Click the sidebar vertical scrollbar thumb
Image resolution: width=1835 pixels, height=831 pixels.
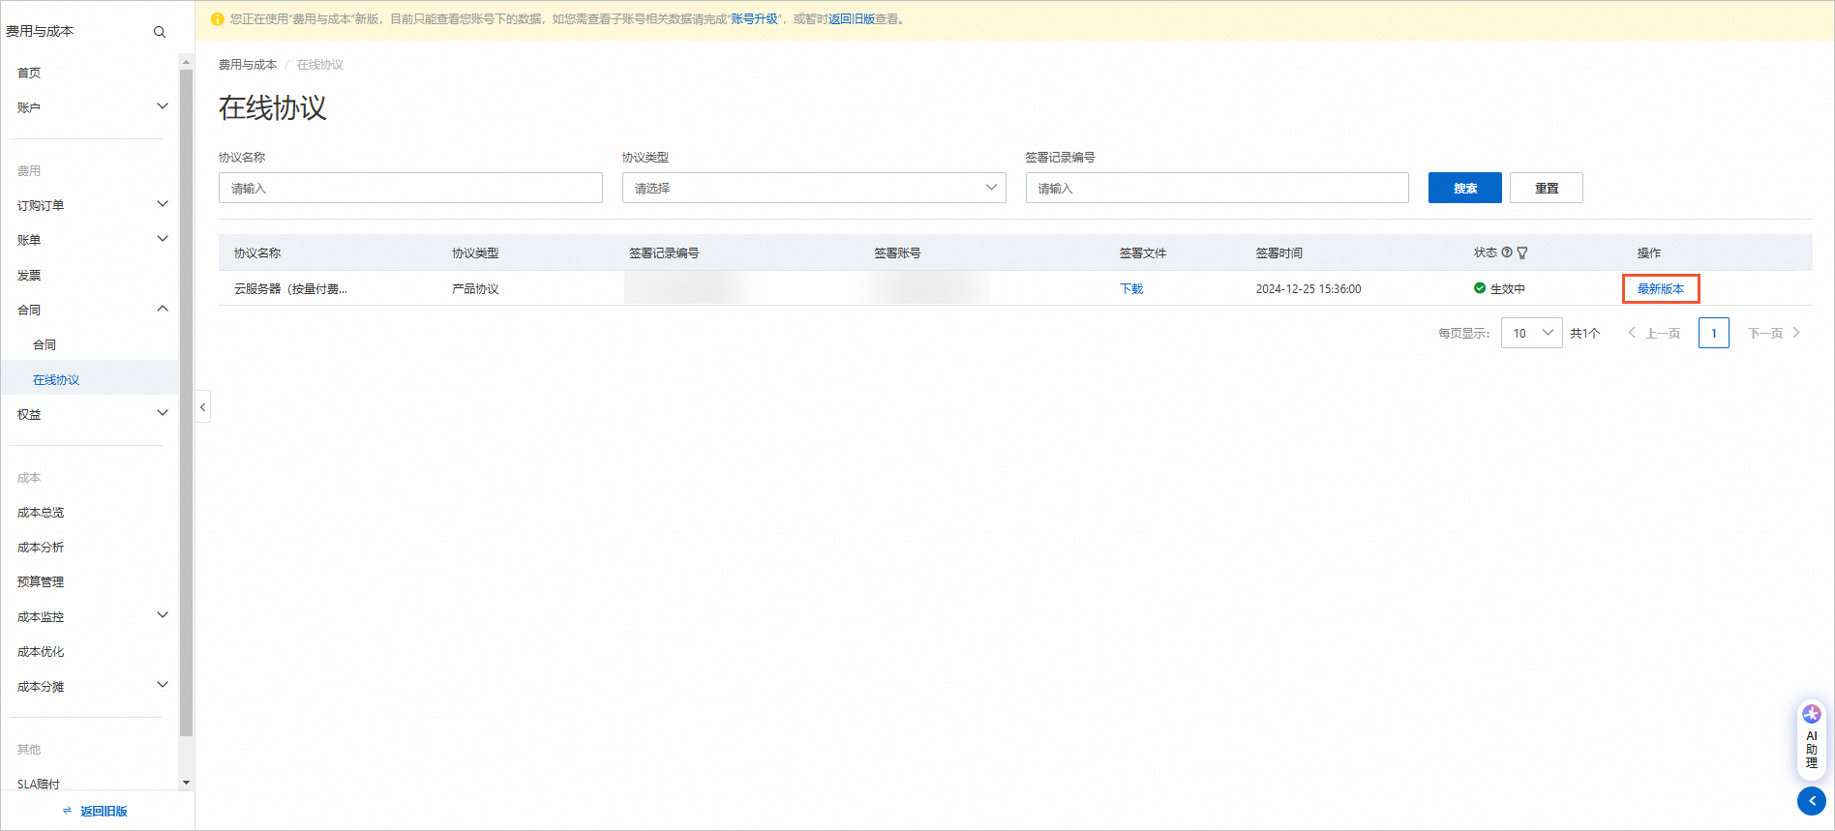coord(187,401)
